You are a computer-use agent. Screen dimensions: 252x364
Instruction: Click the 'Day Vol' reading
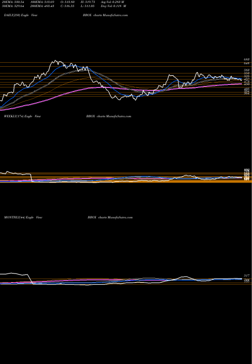point(113,6)
